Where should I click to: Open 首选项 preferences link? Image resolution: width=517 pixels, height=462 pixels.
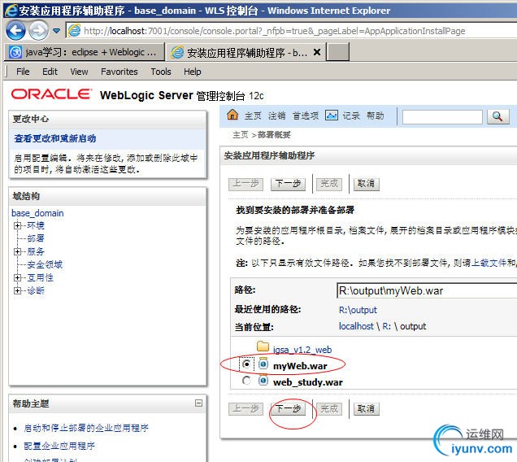point(306,115)
